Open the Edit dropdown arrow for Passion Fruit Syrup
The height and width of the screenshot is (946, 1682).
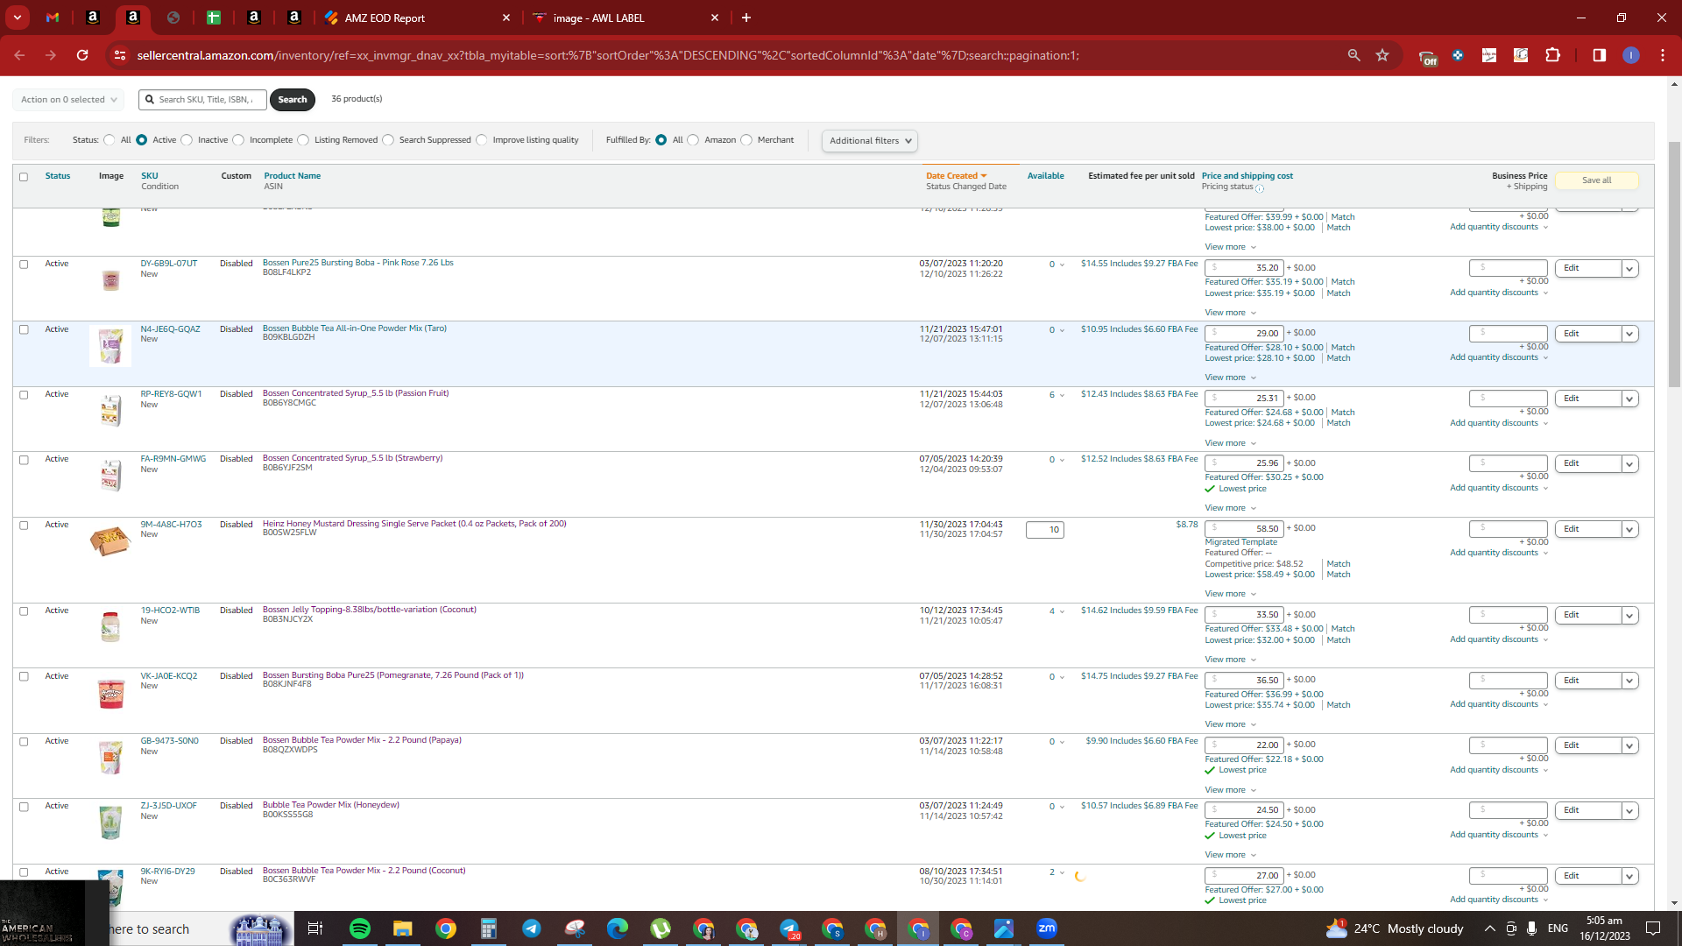point(1629,399)
